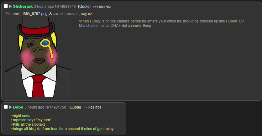Click the "3 hours ago" timestamp on Bobo's post
This screenshot has width=262, height=136.
(x=34, y=107)
